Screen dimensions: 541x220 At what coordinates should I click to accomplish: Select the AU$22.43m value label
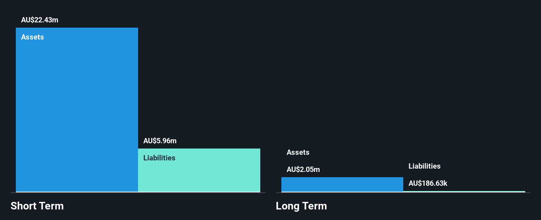pyautogui.click(x=40, y=20)
